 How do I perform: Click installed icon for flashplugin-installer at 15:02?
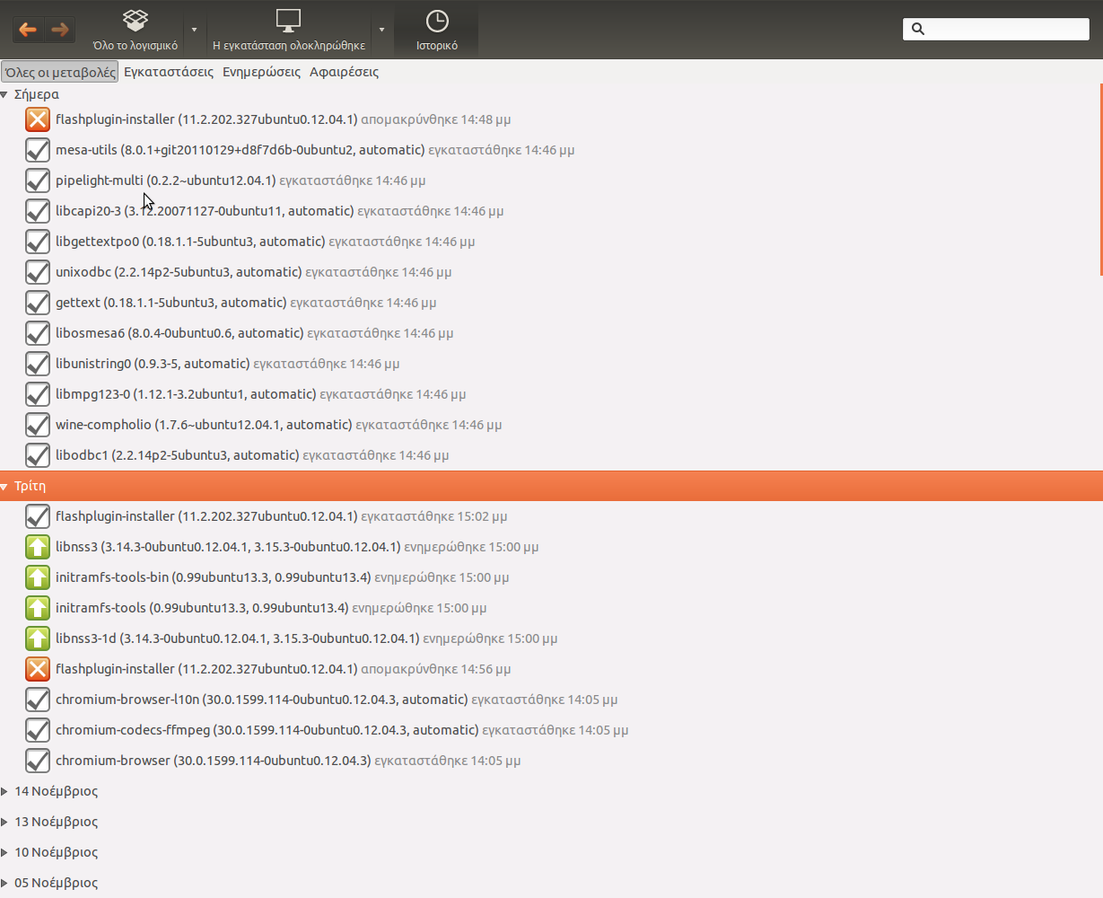click(x=37, y=516)
